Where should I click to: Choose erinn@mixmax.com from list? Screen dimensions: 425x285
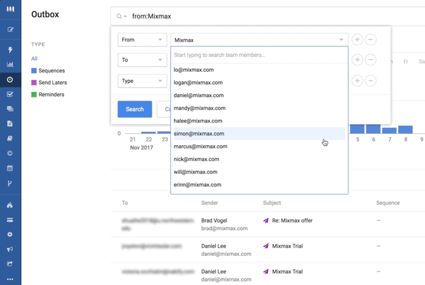point(259,185)
